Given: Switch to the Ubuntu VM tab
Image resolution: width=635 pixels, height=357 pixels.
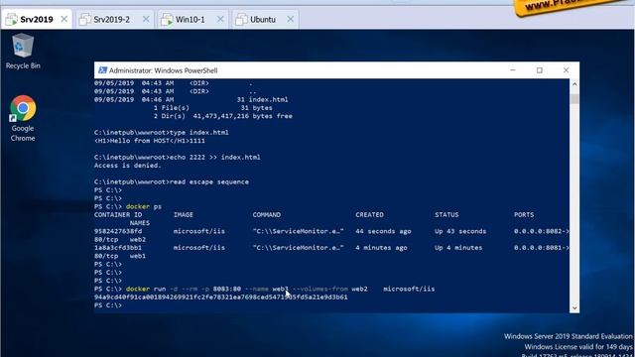Looking at the screenshot, I should point(263,19).
